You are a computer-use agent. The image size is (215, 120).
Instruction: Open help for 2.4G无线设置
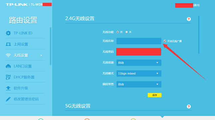(189, 19)
